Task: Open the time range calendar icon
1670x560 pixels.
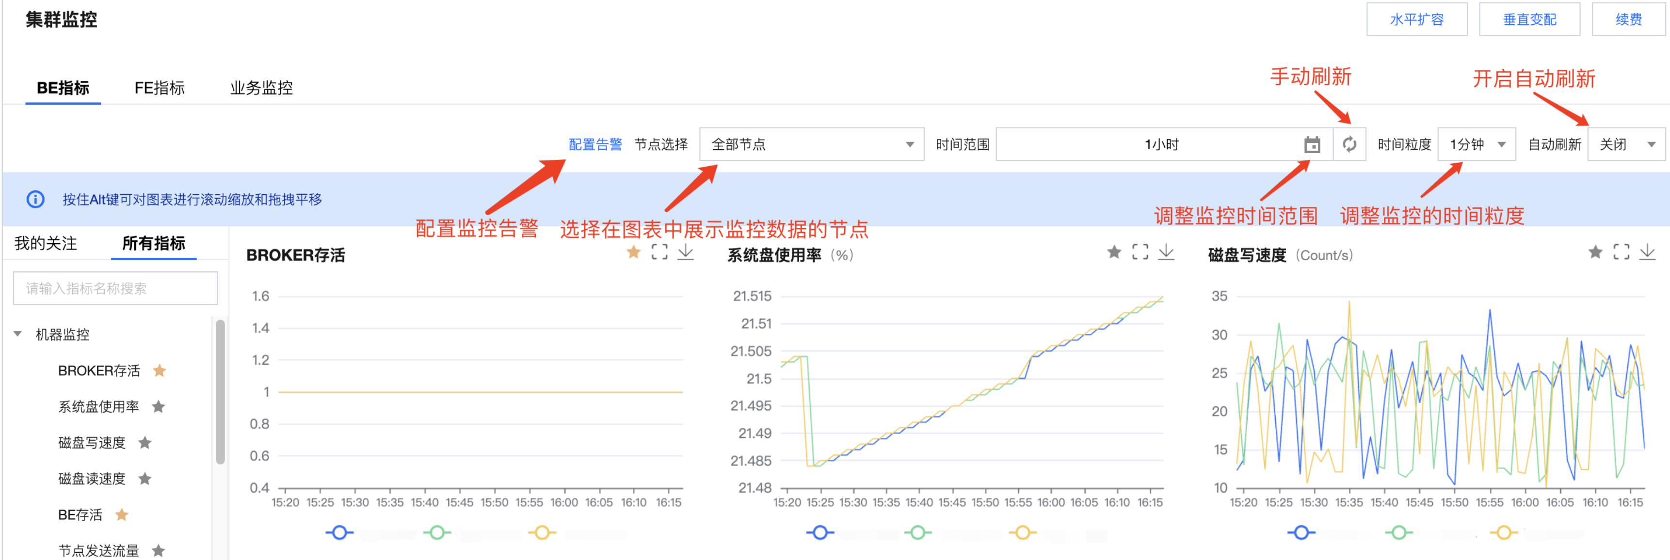Action: (x=1312, y=144)
